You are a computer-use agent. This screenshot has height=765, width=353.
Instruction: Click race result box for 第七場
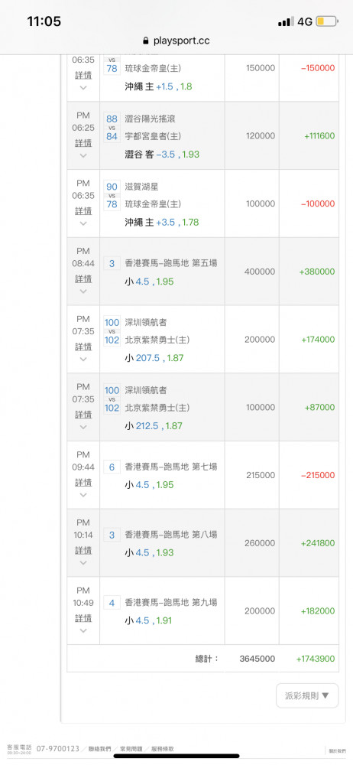[112, 467]
